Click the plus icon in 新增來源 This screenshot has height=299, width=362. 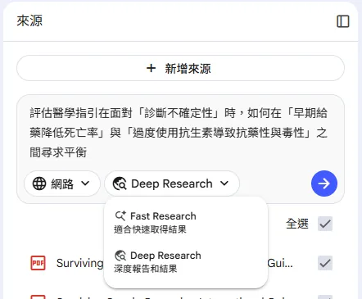click(x=151, y=68)
